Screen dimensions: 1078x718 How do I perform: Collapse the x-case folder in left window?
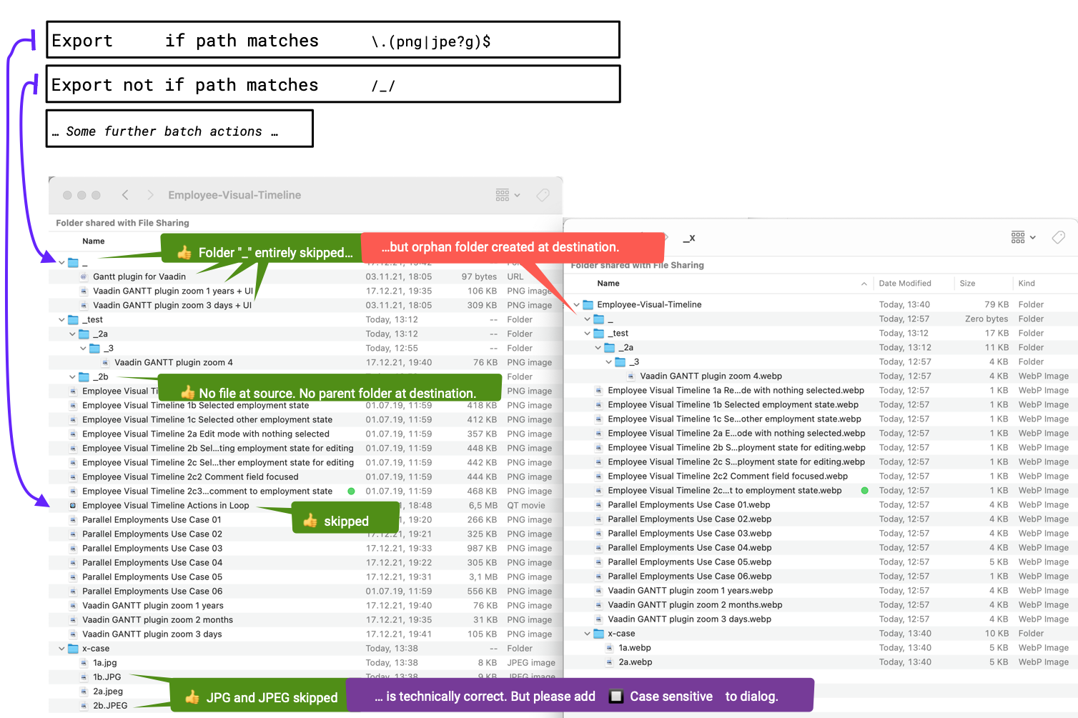[x=61, y=649]
